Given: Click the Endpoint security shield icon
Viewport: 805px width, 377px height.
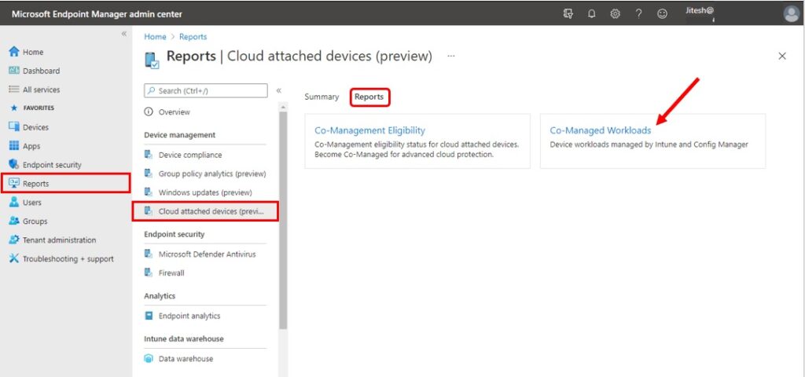Looking at the screenshot, I should [14, 165].
